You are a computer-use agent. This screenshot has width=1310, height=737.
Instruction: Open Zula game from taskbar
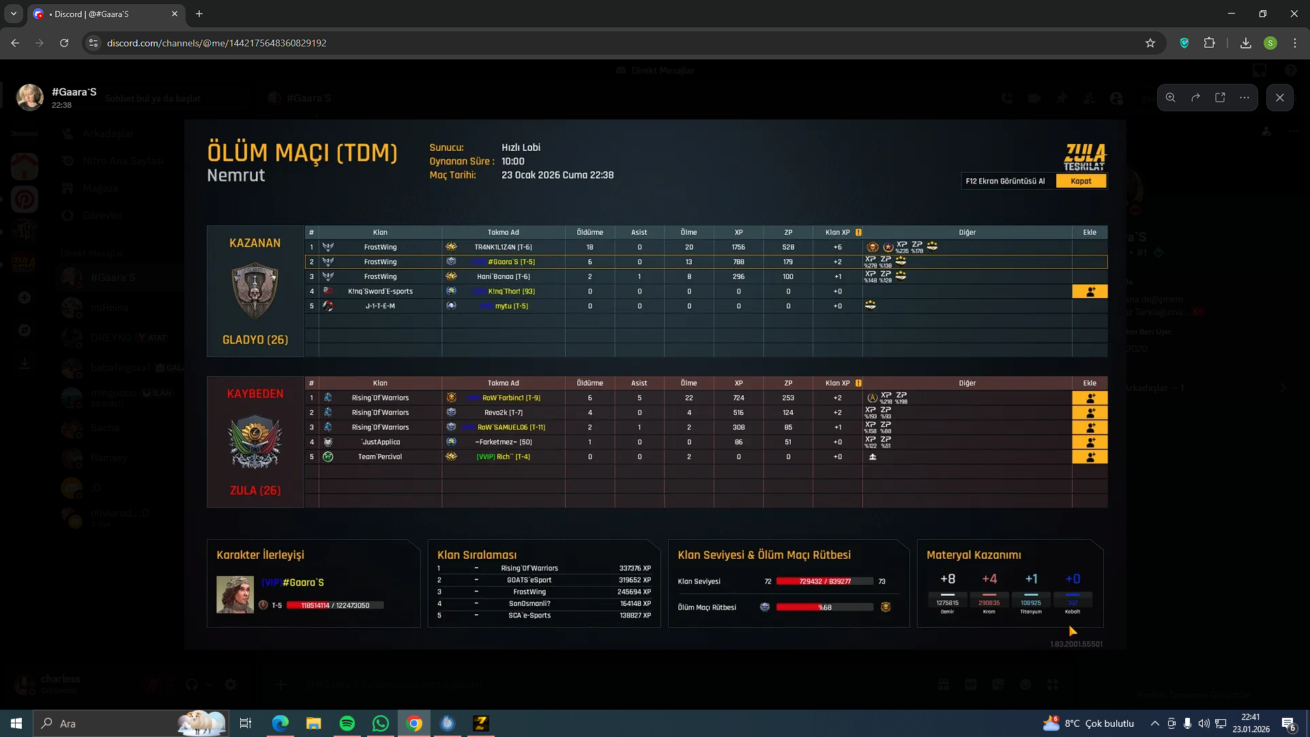tap(481, 723)
